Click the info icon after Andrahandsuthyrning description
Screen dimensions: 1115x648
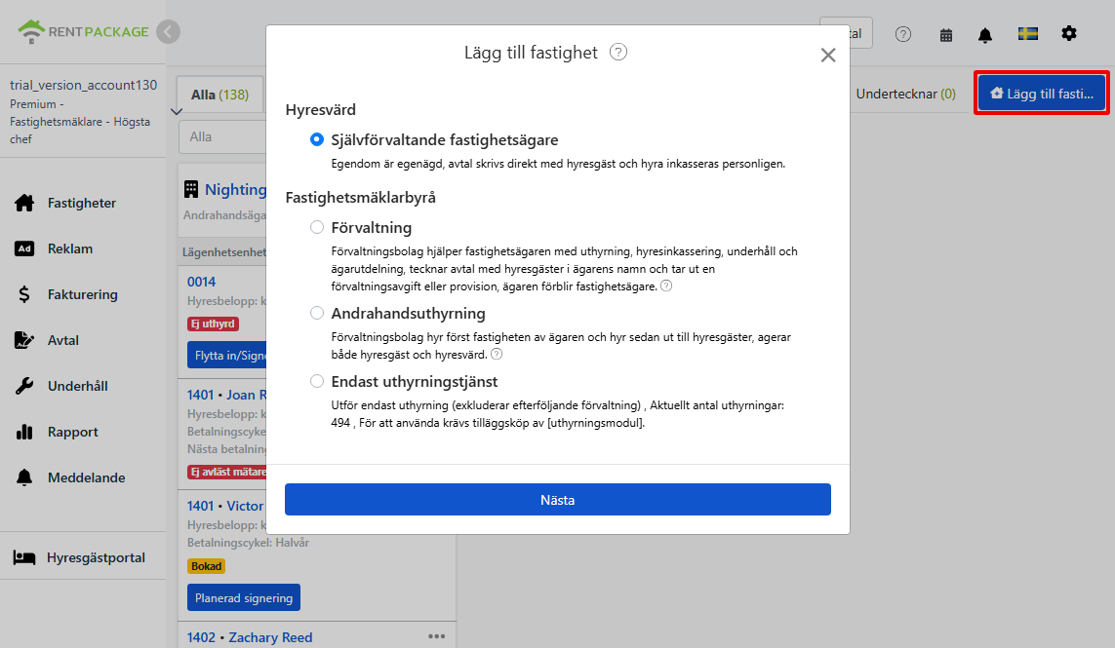coord(498,354)
